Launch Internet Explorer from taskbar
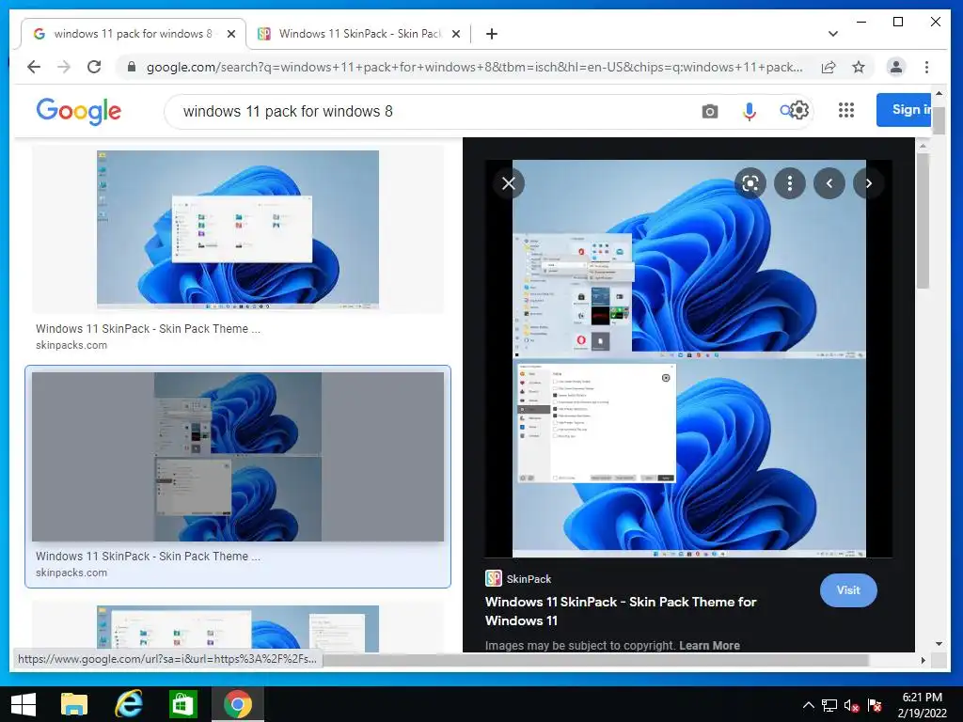 129,705
